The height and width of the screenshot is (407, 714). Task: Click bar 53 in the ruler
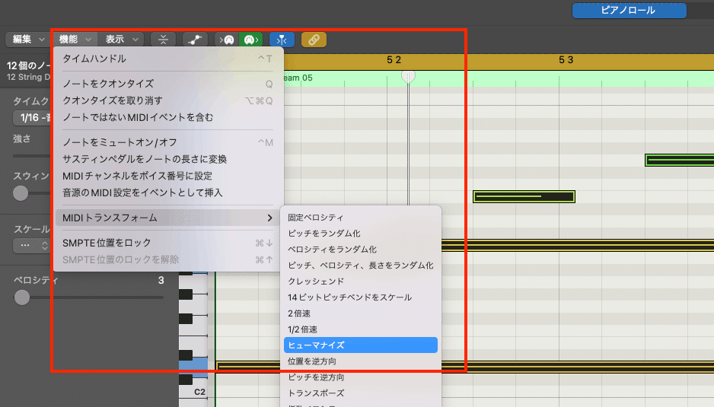(x=566, y=60)
